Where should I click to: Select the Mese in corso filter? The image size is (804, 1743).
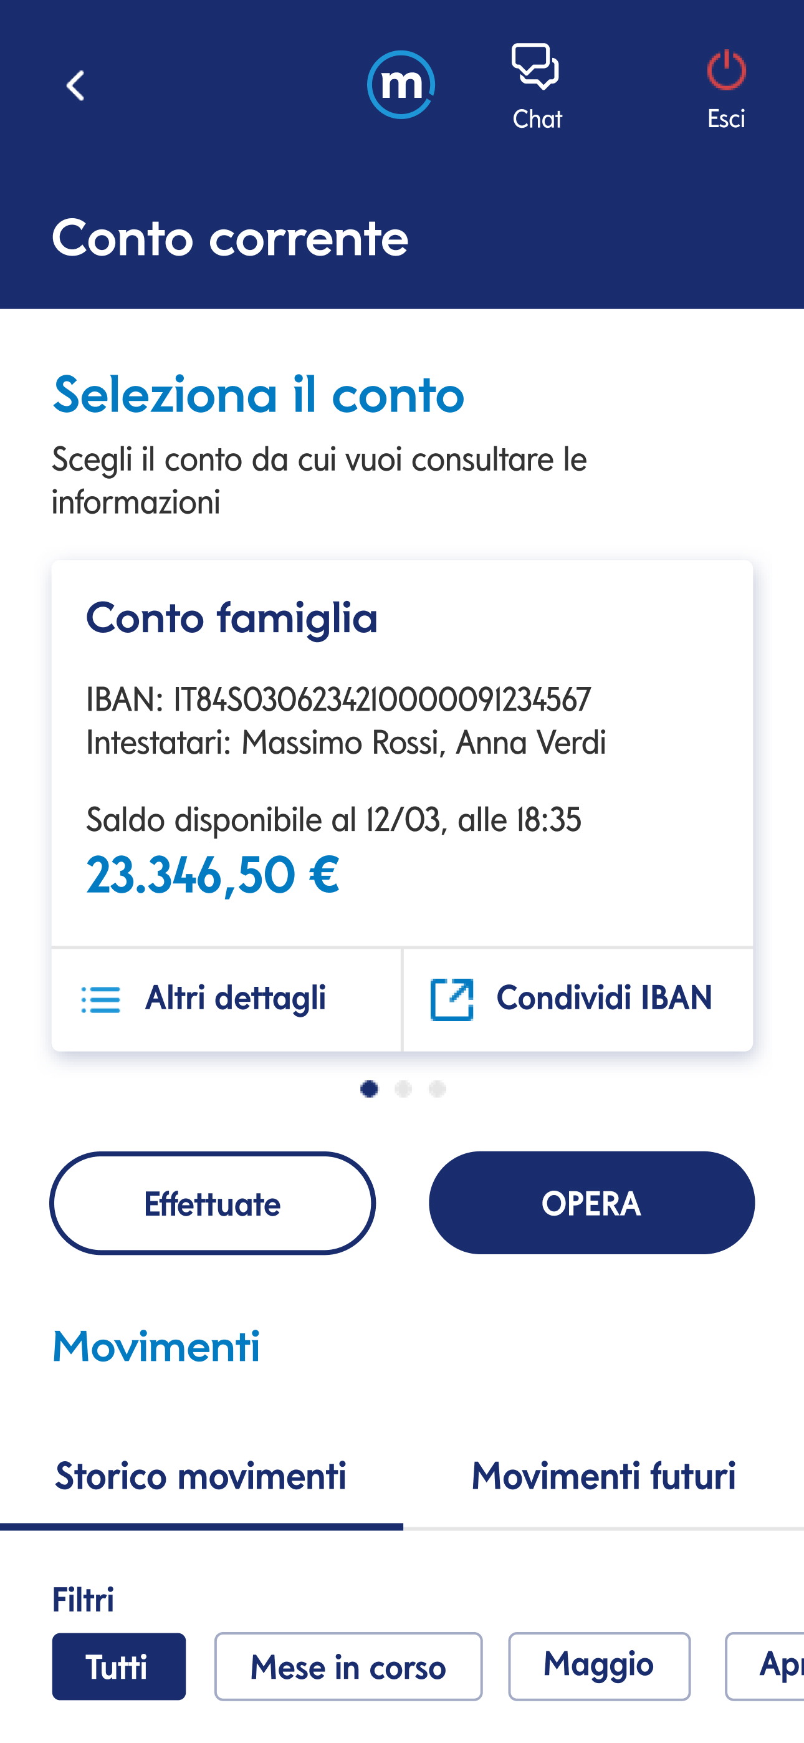point(348,1666)
